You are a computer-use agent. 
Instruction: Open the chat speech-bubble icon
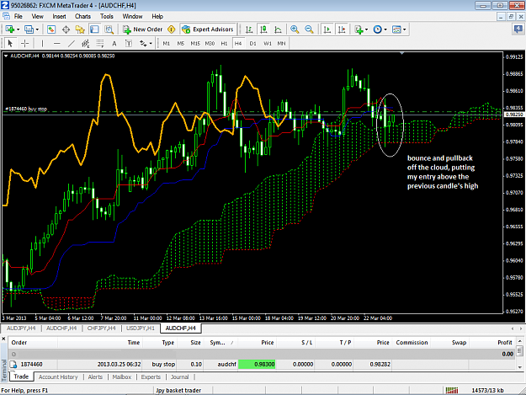pos(518,29)
